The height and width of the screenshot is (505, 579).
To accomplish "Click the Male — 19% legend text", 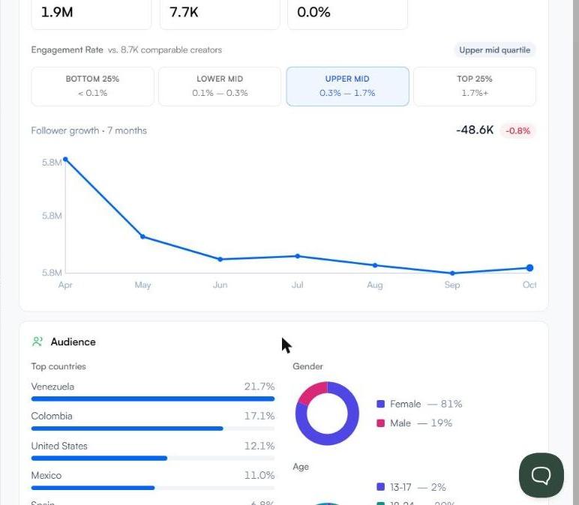I will (x=421, y=423).
